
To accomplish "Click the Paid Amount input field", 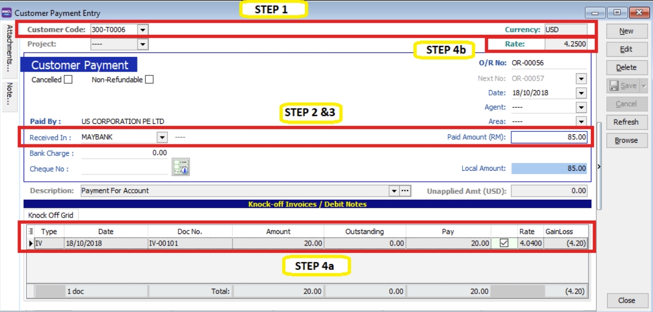I will click(x=549, y=137).
